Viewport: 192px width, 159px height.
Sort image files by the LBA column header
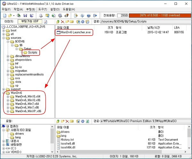click(x=180, y=28)
